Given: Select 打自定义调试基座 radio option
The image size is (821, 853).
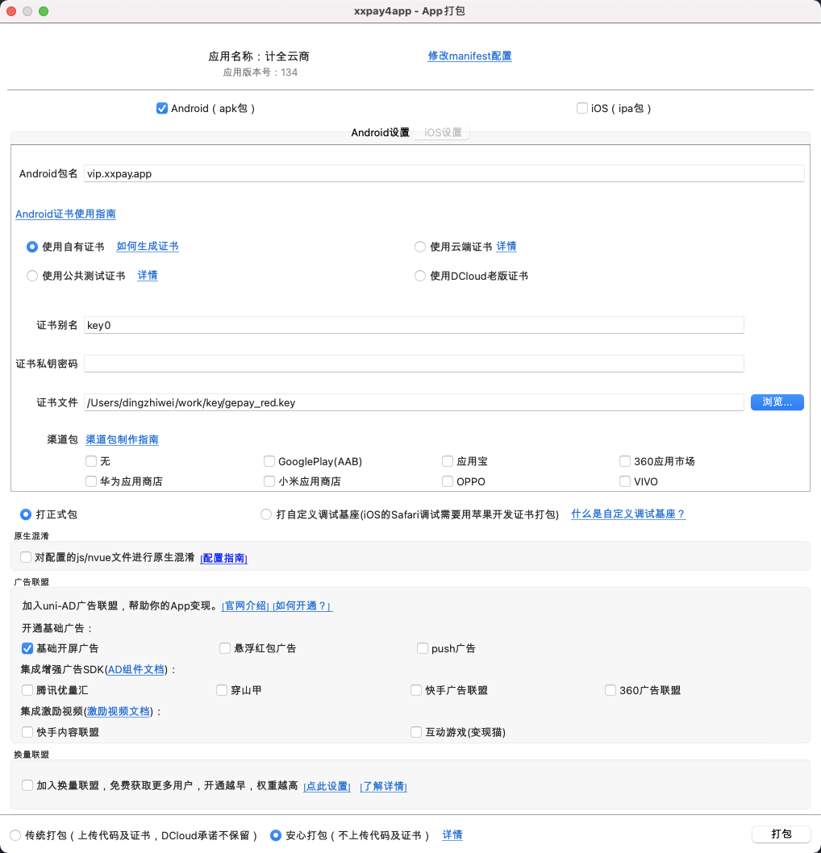Looking at the screenshot, I should click(x=266, y=514).
